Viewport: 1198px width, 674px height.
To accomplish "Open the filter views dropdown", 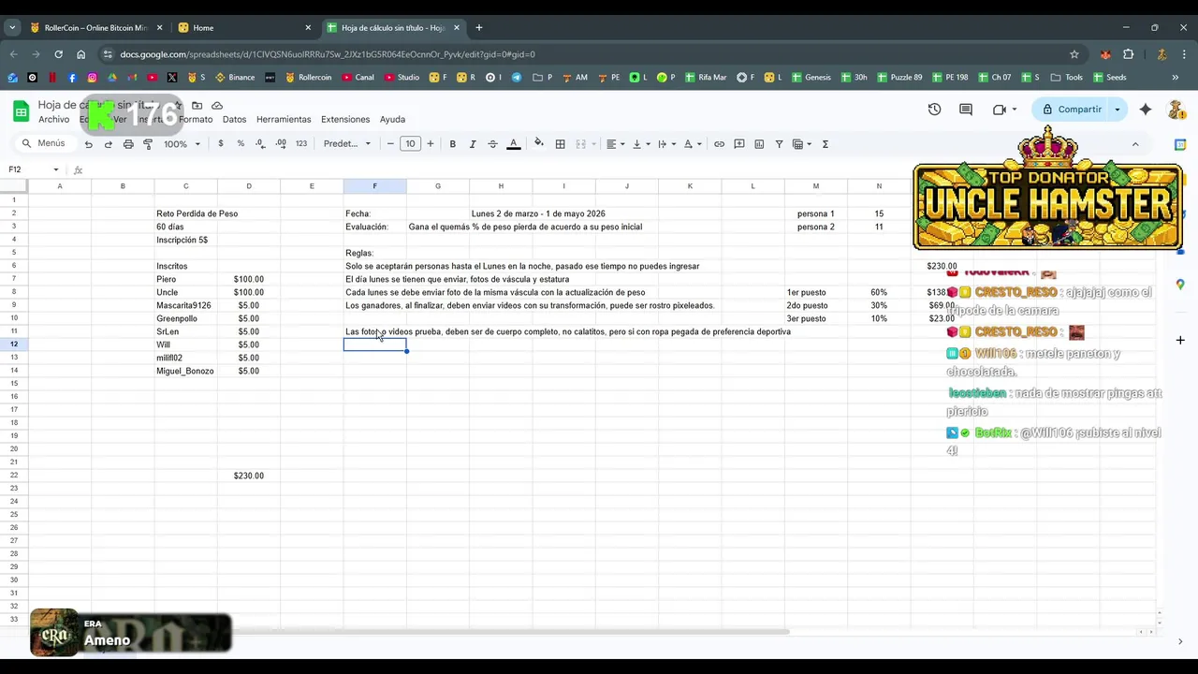I will tap(802, 144).
